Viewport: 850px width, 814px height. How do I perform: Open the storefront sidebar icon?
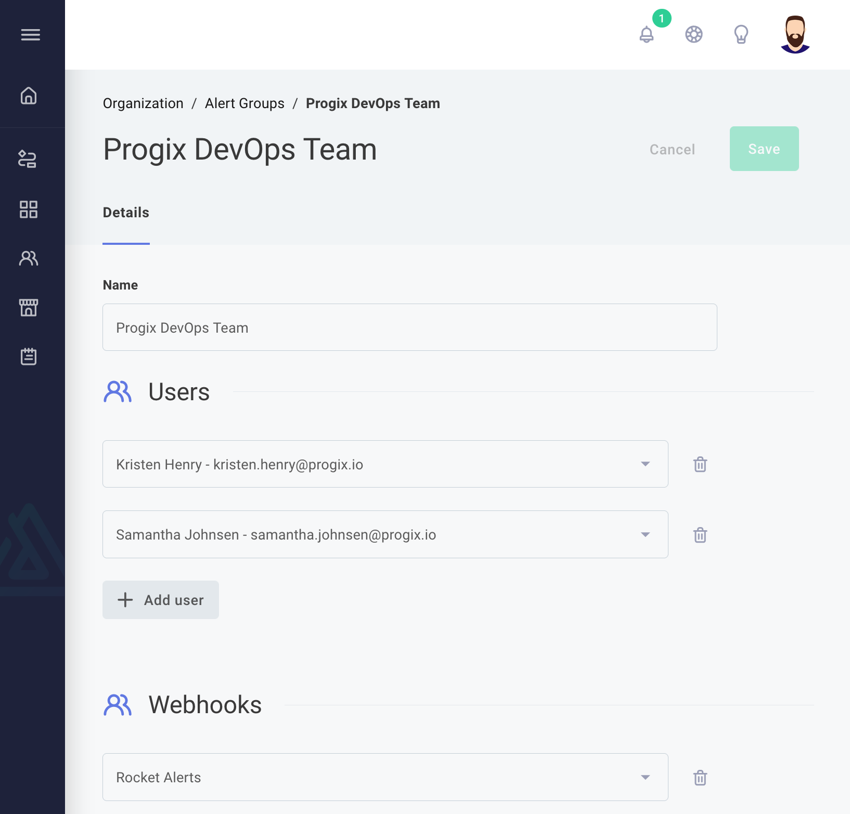pos(29,307)
